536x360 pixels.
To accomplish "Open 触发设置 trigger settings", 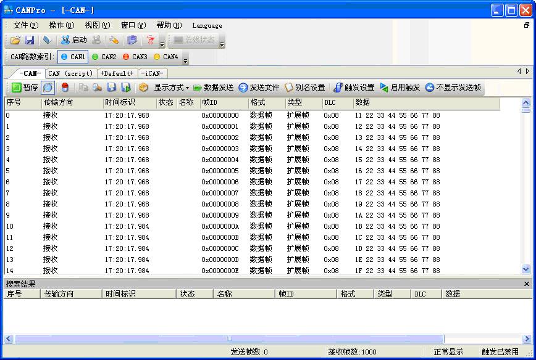I will coord(354,88).
